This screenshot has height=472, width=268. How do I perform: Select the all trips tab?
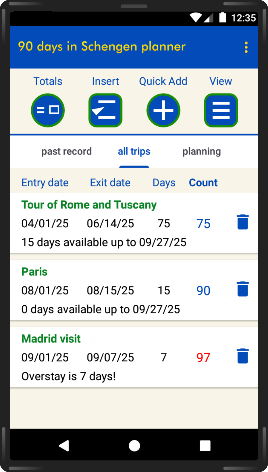pyautogui.click(x=134, y=151)
